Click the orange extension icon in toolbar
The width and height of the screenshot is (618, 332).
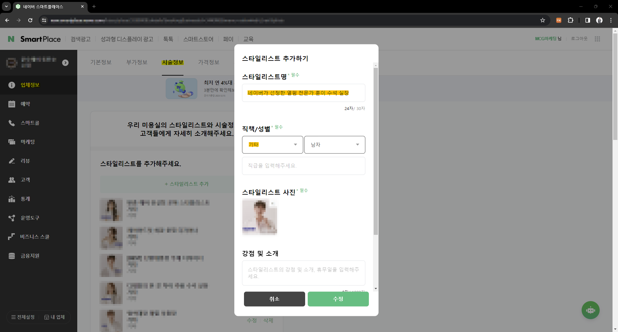[x=559, y=20]
